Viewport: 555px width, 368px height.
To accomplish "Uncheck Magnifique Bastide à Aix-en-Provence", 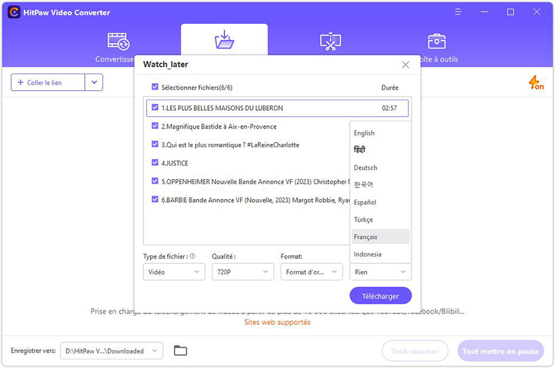I will 155,126.
